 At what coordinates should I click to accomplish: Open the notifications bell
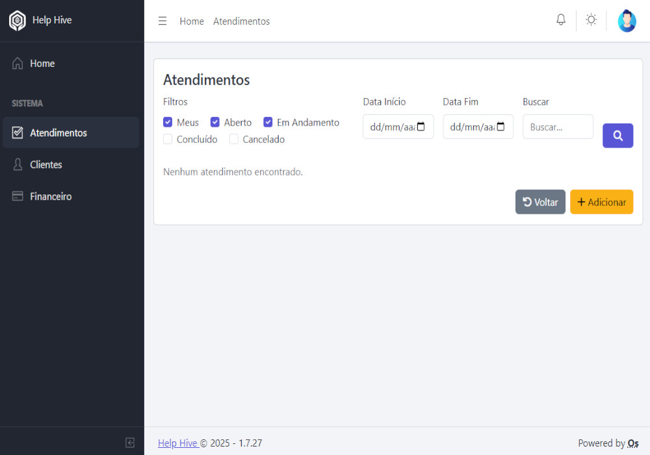point(561,20)
